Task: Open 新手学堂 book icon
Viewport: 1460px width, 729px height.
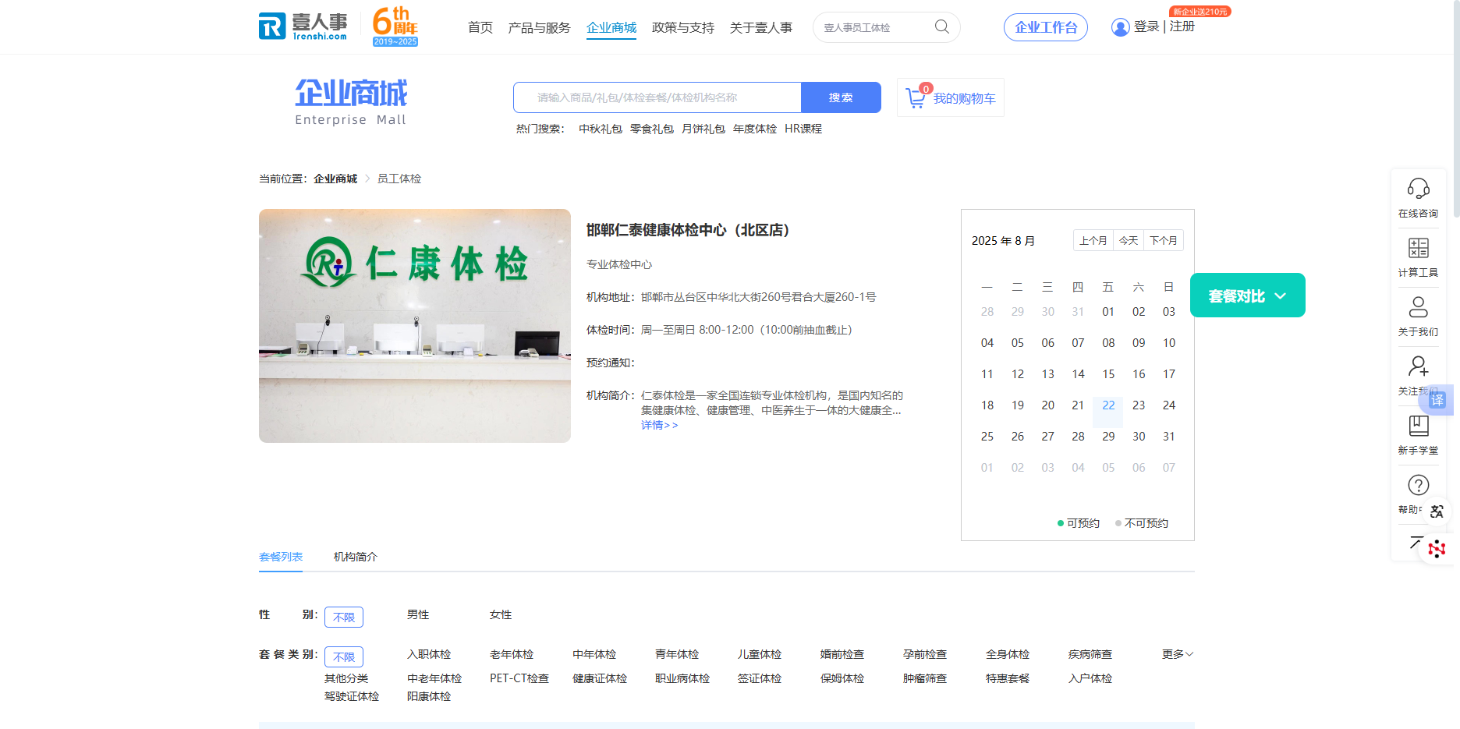Action: (1418, 426)
